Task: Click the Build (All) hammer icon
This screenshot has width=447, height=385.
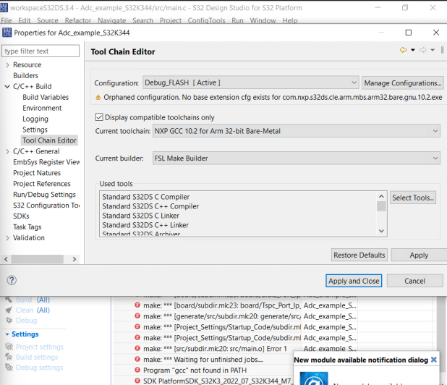Action: point(9,299)
